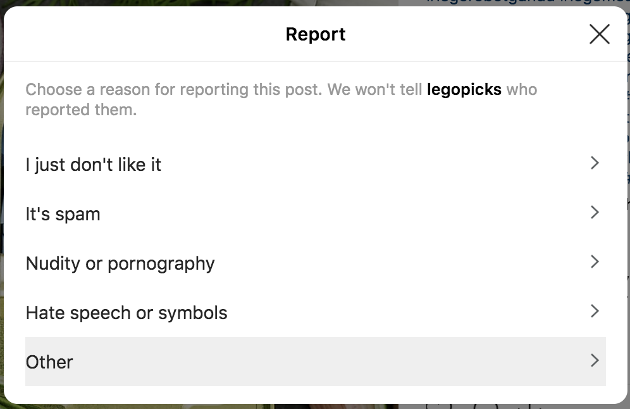Image resolution: width=630 pixels, height=409 pixels.
Task: Select the "I just don't like it" reason
Action: coord(316,164)
